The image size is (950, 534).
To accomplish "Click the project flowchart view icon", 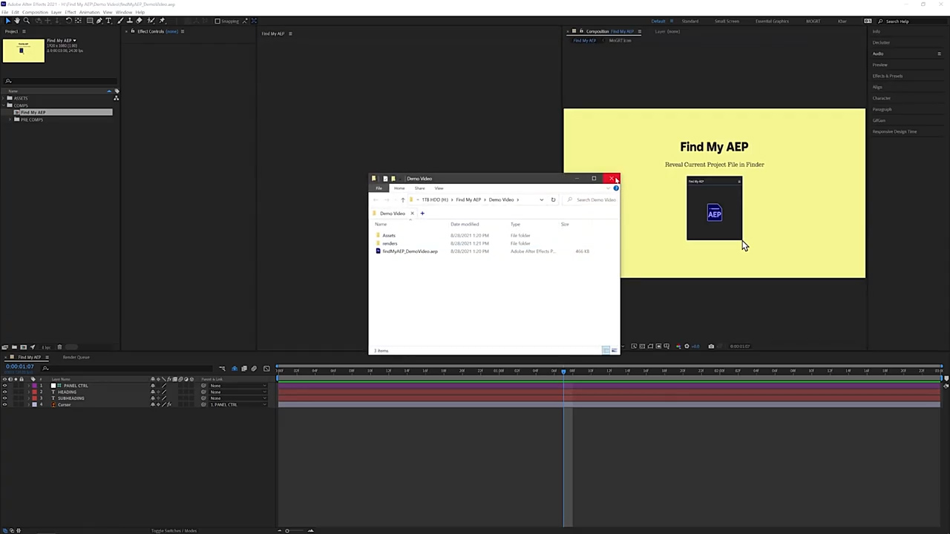I will (x=116, y=98).
